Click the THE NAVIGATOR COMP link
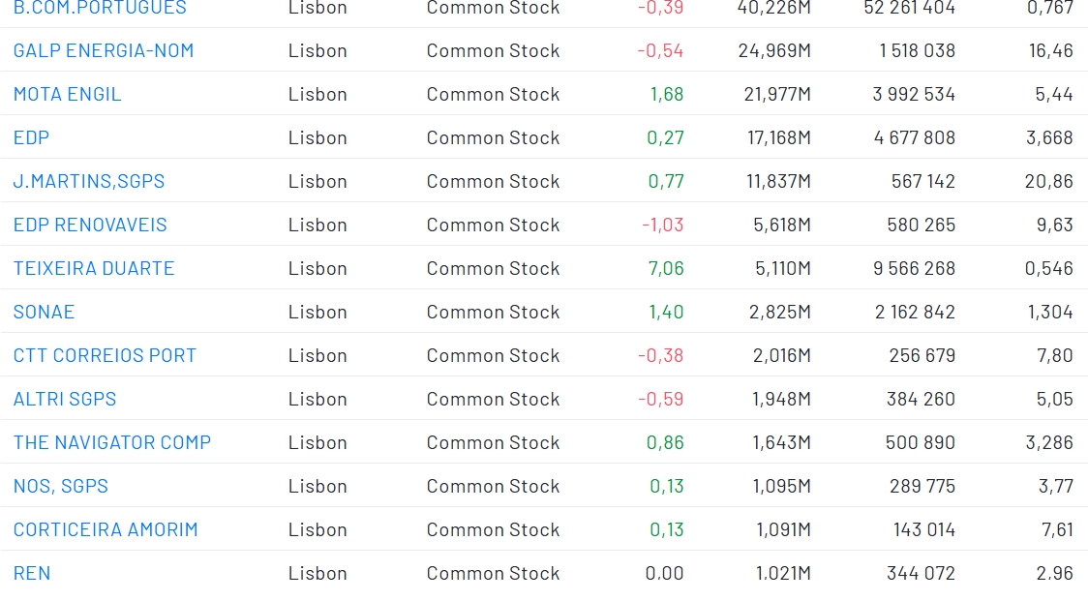Viewport: 1088px width, 601px height. coord(112,442)
